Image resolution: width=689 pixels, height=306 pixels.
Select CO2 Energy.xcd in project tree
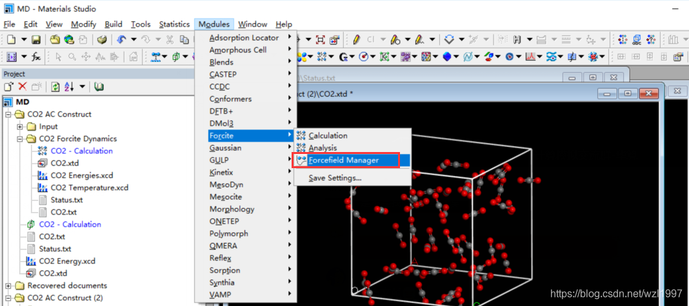tap(67, 261)
